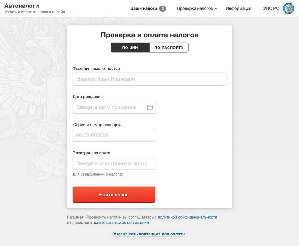Open the ФНС РФ menu link
The image size is (299, 246).
(271, 8)
